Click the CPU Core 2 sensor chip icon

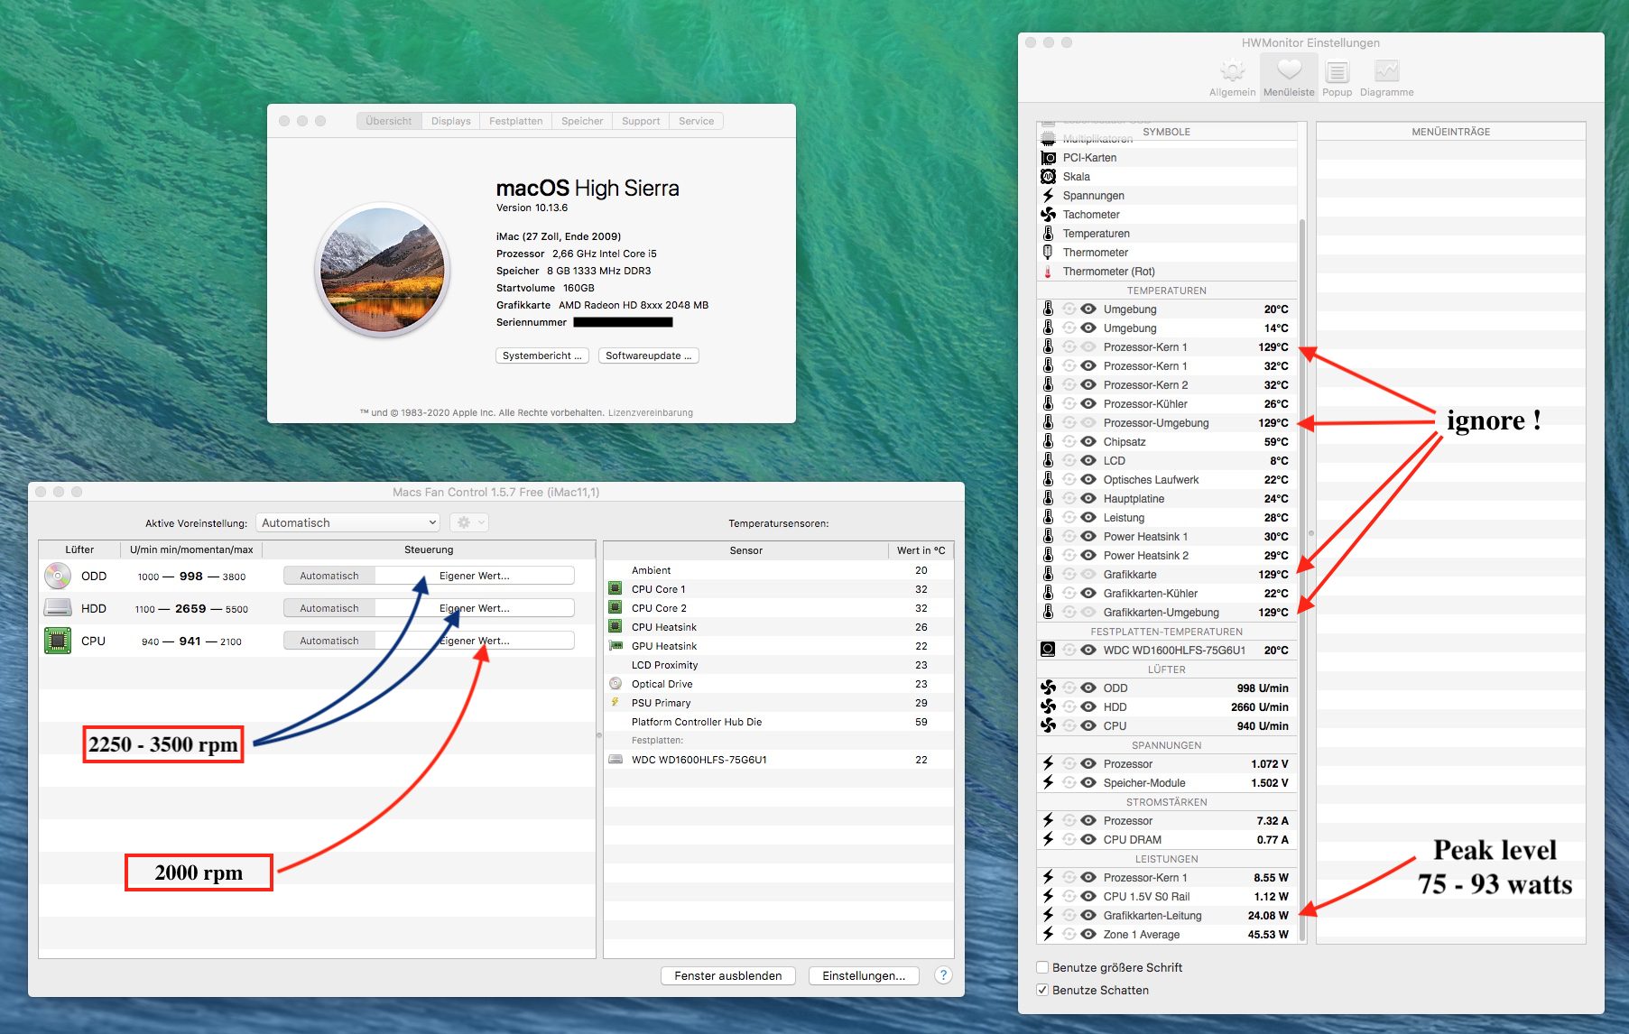point(616,607)
